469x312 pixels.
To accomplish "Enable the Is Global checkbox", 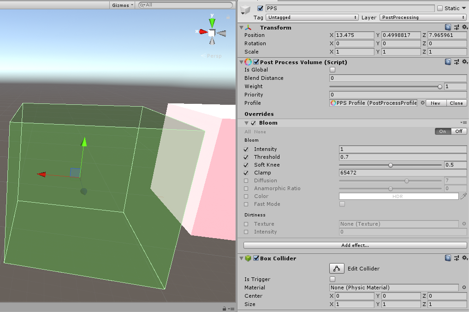I will (332, 69).
